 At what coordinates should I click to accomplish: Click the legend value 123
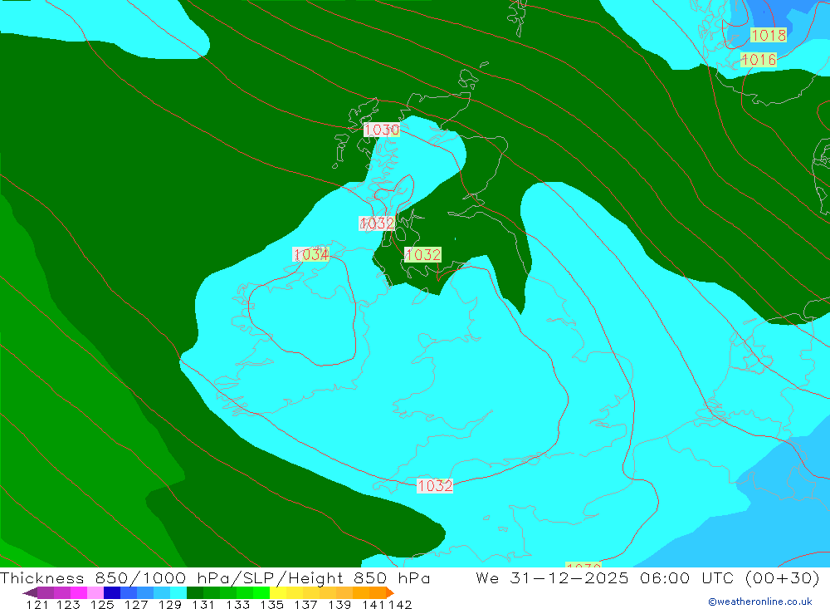pos(68,604)
